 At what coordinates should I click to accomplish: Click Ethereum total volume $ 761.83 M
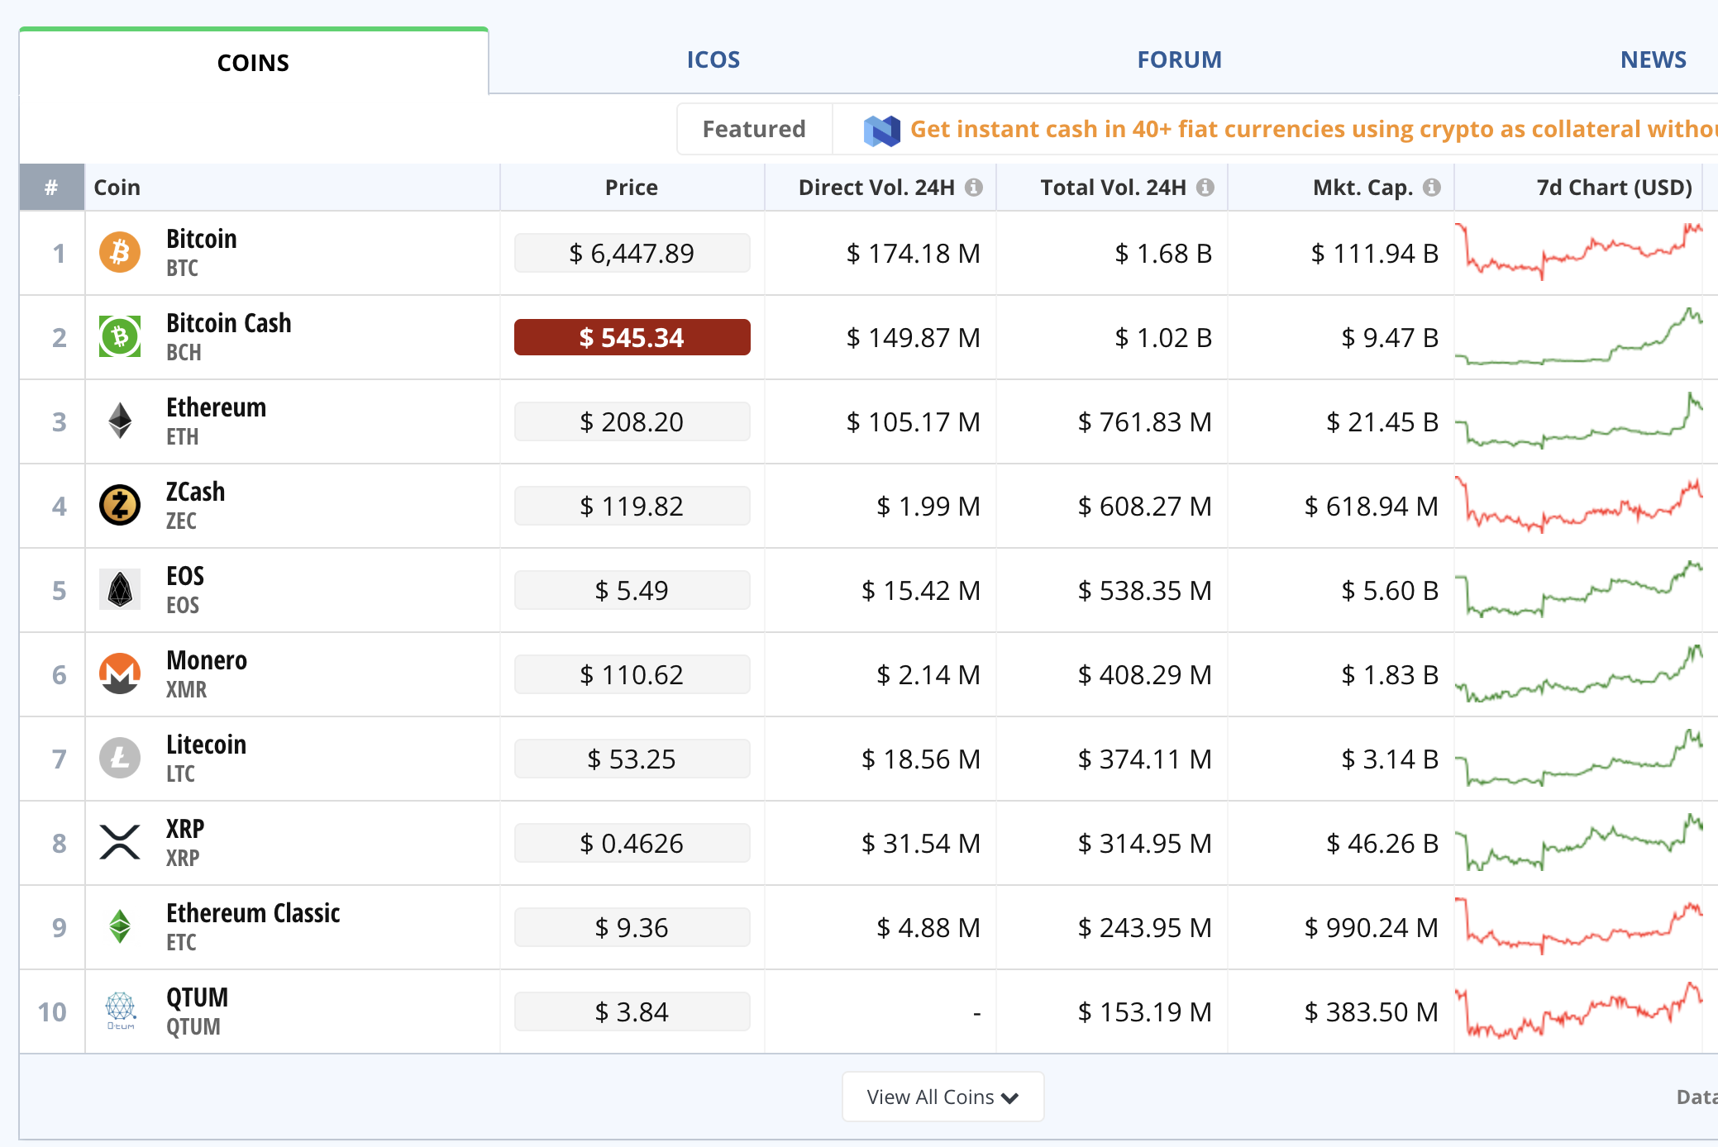[x=1144, y=421]
